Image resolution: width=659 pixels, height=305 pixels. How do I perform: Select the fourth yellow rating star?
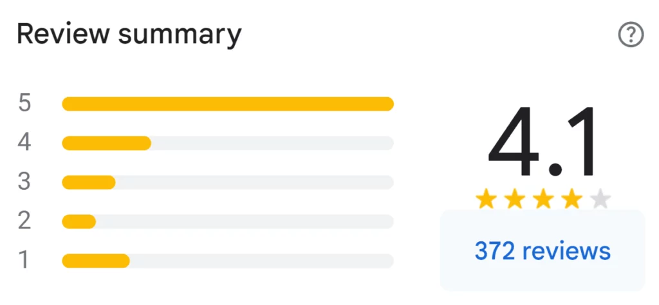pos(571,200)
